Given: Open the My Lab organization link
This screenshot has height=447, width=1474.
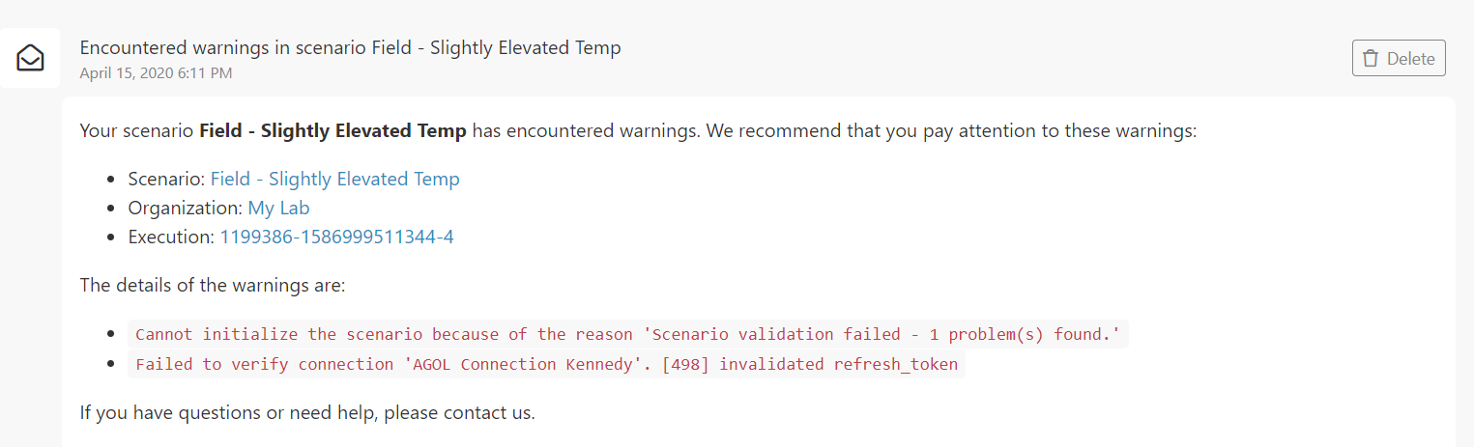Looking at the screenshot, I should click(x=278, y=208).
